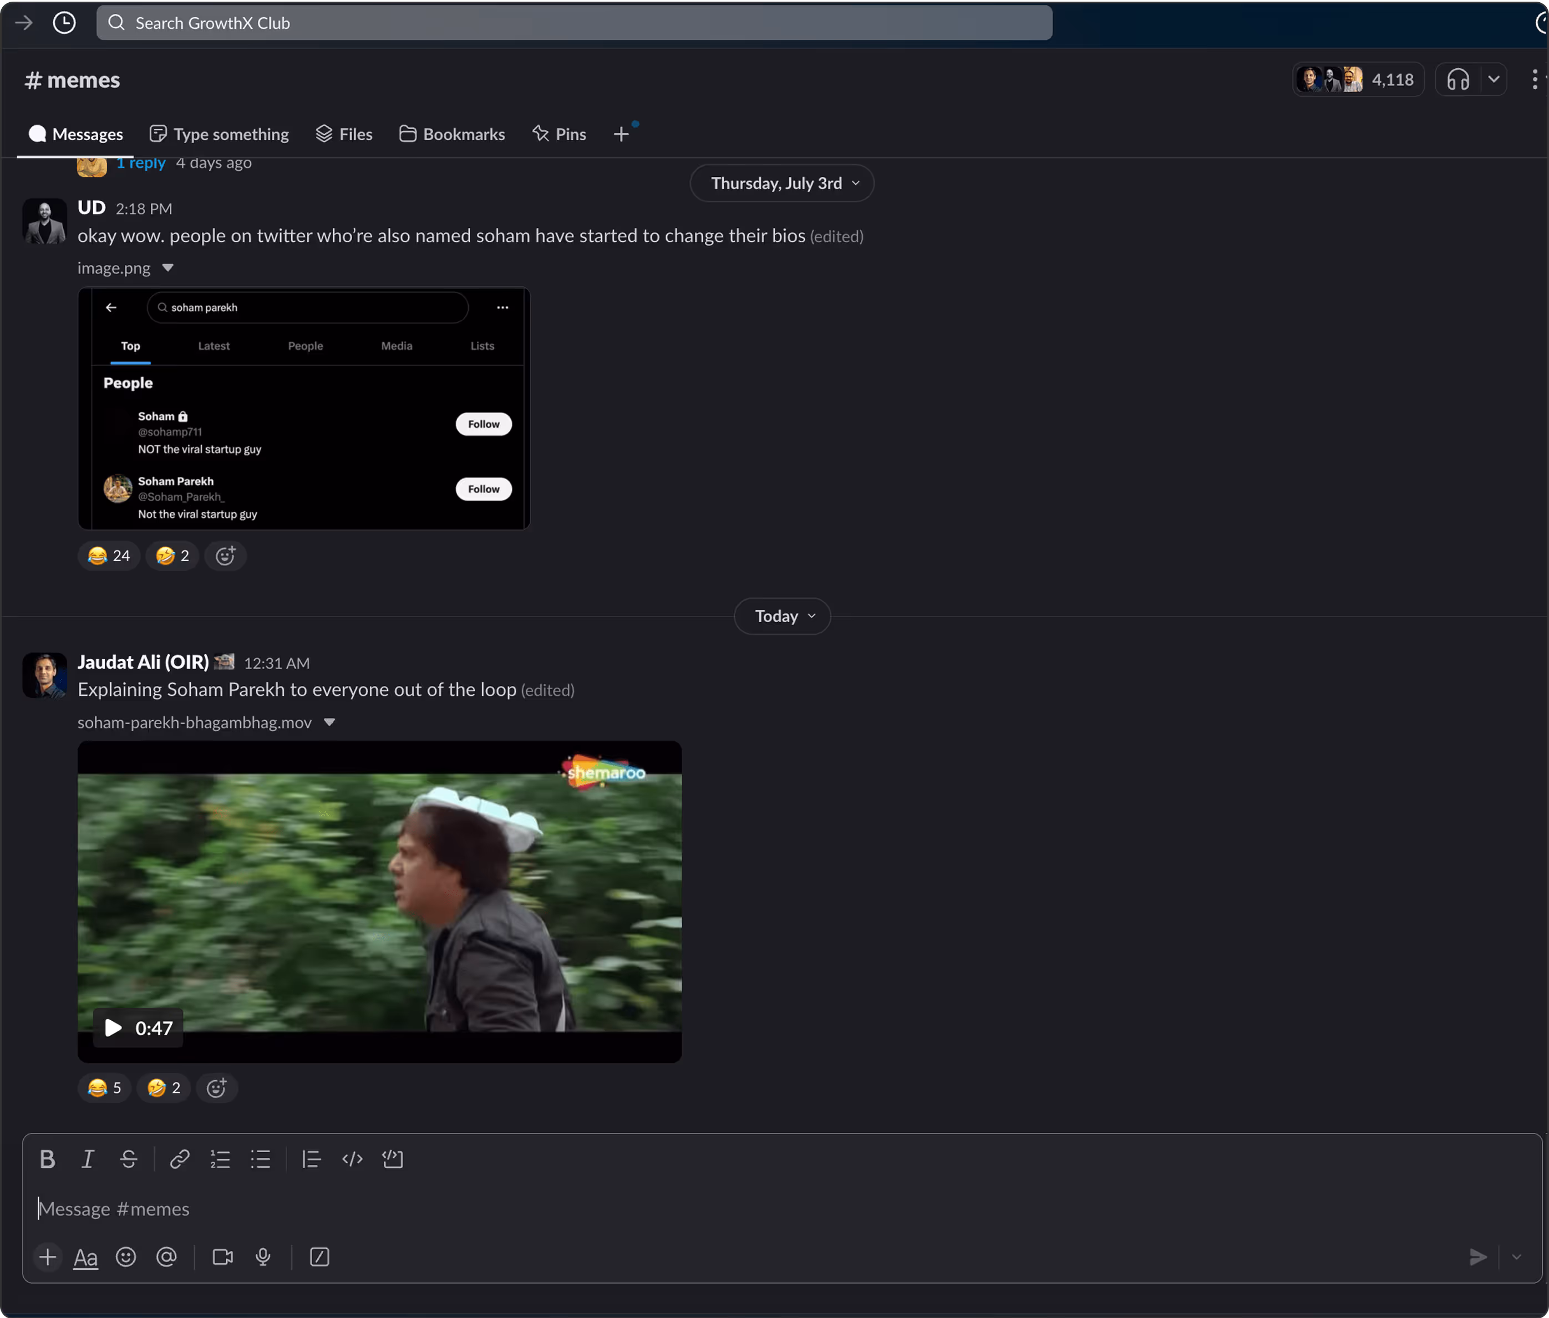1549x1318 pixels.
Task: Open the Thursday, July 3rd date menu
Action: (x=783, y=183)
